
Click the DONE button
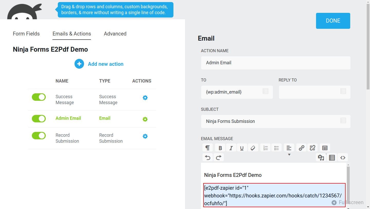(333, 21)
